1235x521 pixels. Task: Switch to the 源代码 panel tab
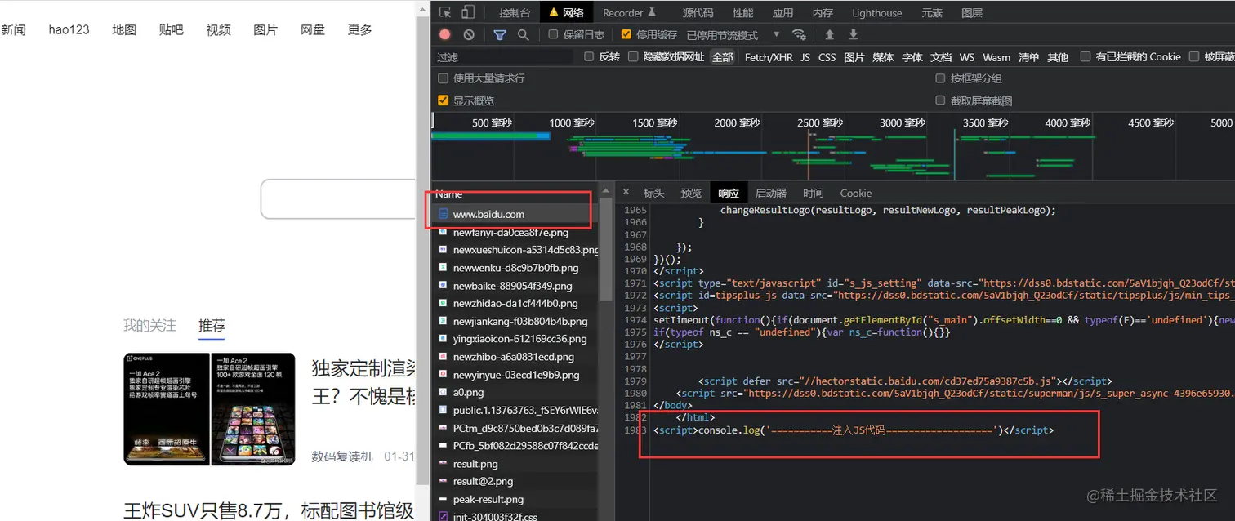(x=698, y=12)
